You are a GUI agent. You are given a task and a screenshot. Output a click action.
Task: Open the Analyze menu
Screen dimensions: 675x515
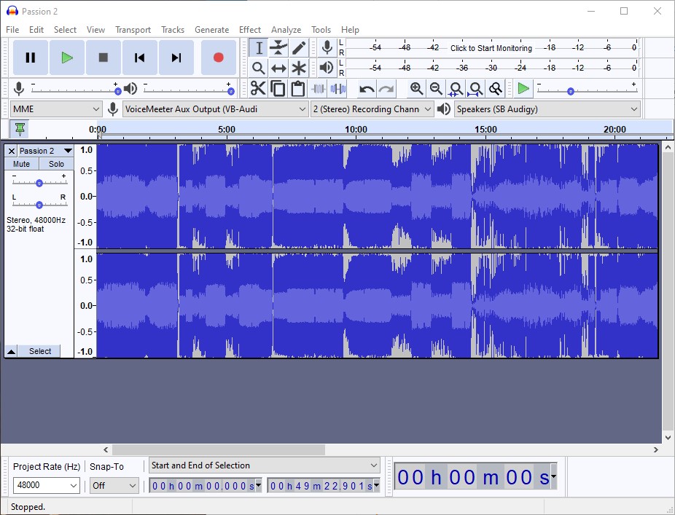(x=286, y=30)
